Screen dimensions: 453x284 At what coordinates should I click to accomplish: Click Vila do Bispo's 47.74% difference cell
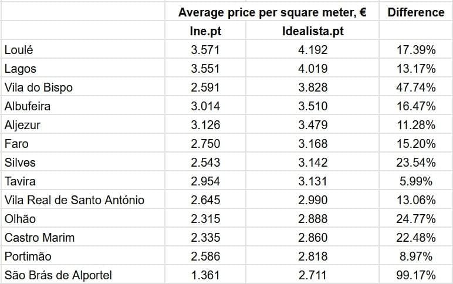coord(416,87)
